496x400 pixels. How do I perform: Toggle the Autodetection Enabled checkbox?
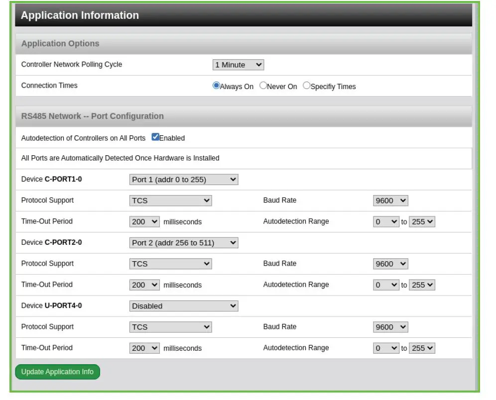155,137
